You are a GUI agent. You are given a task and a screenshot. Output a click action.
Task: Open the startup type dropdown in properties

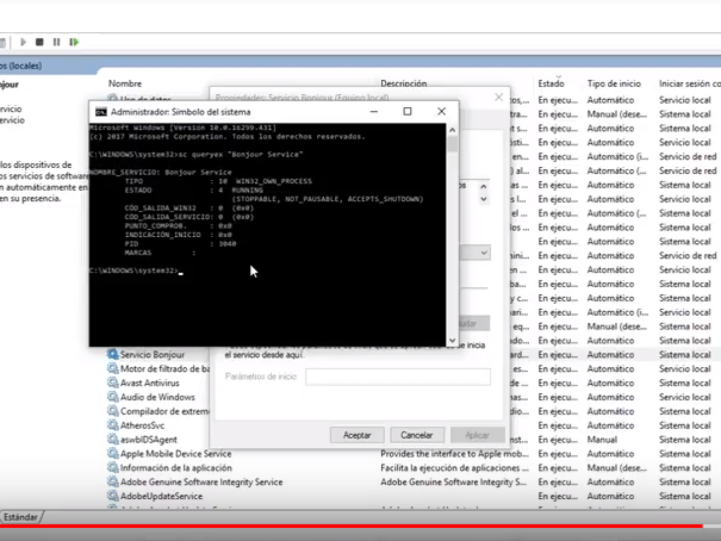484,253
